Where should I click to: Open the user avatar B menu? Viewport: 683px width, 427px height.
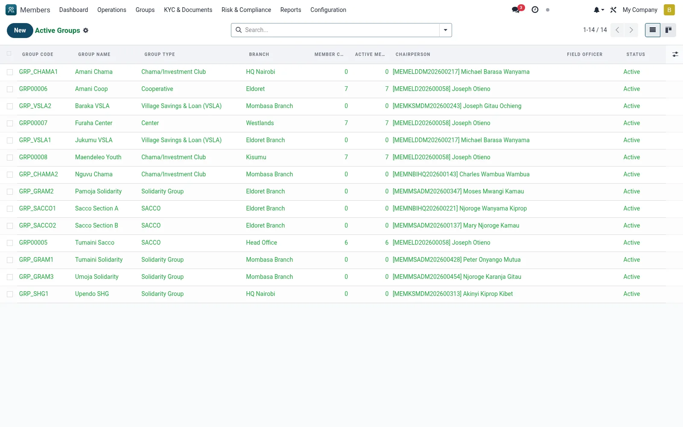click(x=669, y=10)
